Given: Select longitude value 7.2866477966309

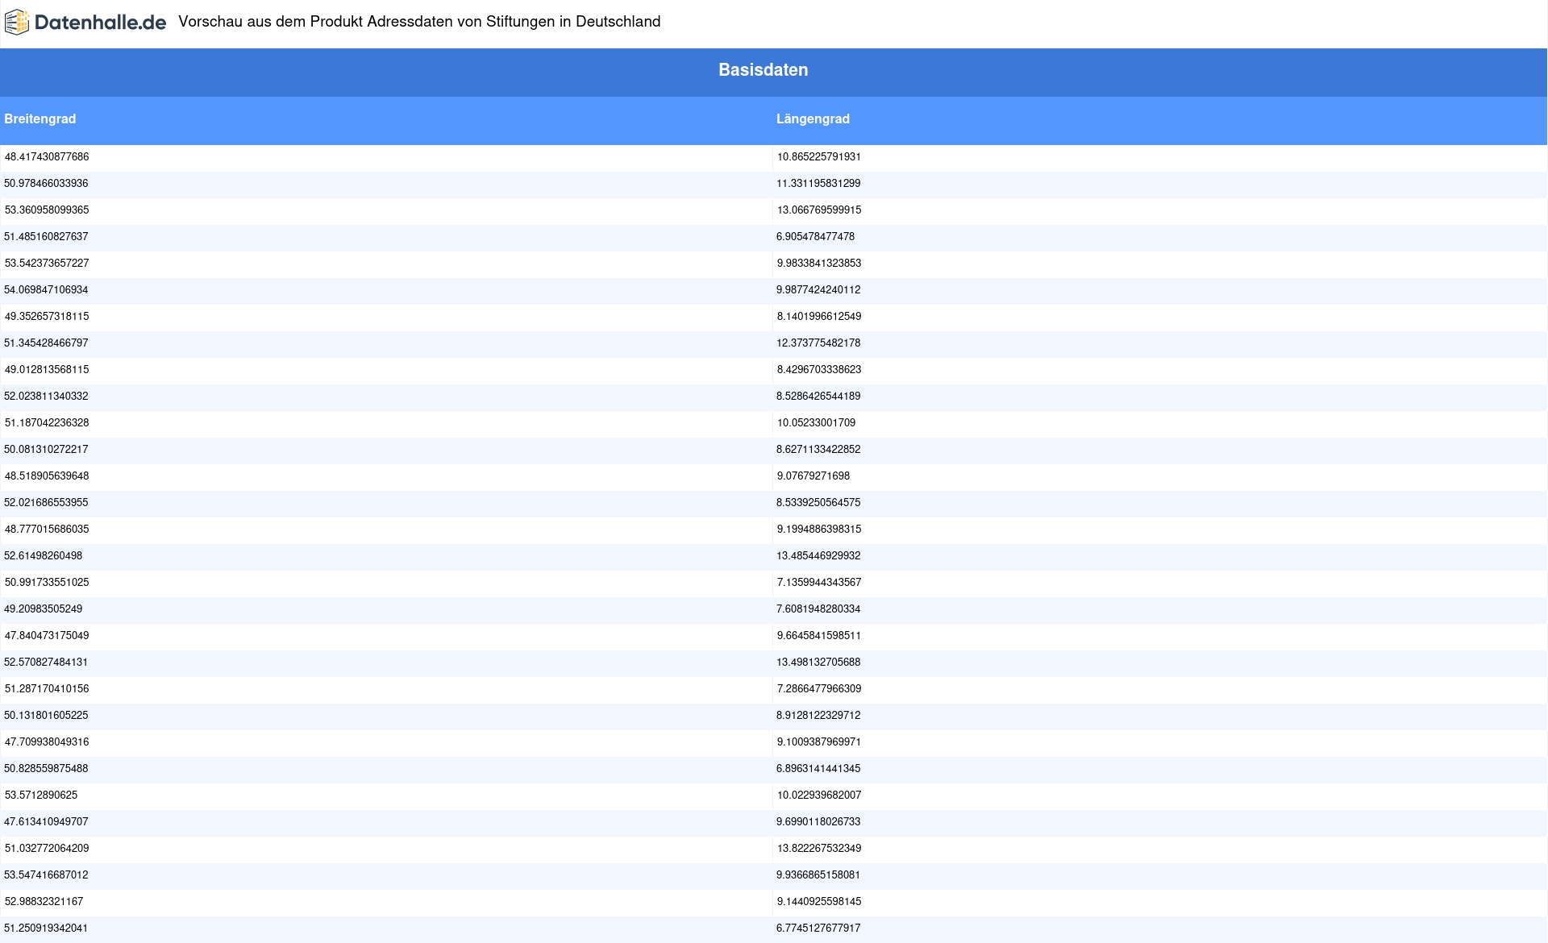Looking at the screenshot, I should pos(819,689).
